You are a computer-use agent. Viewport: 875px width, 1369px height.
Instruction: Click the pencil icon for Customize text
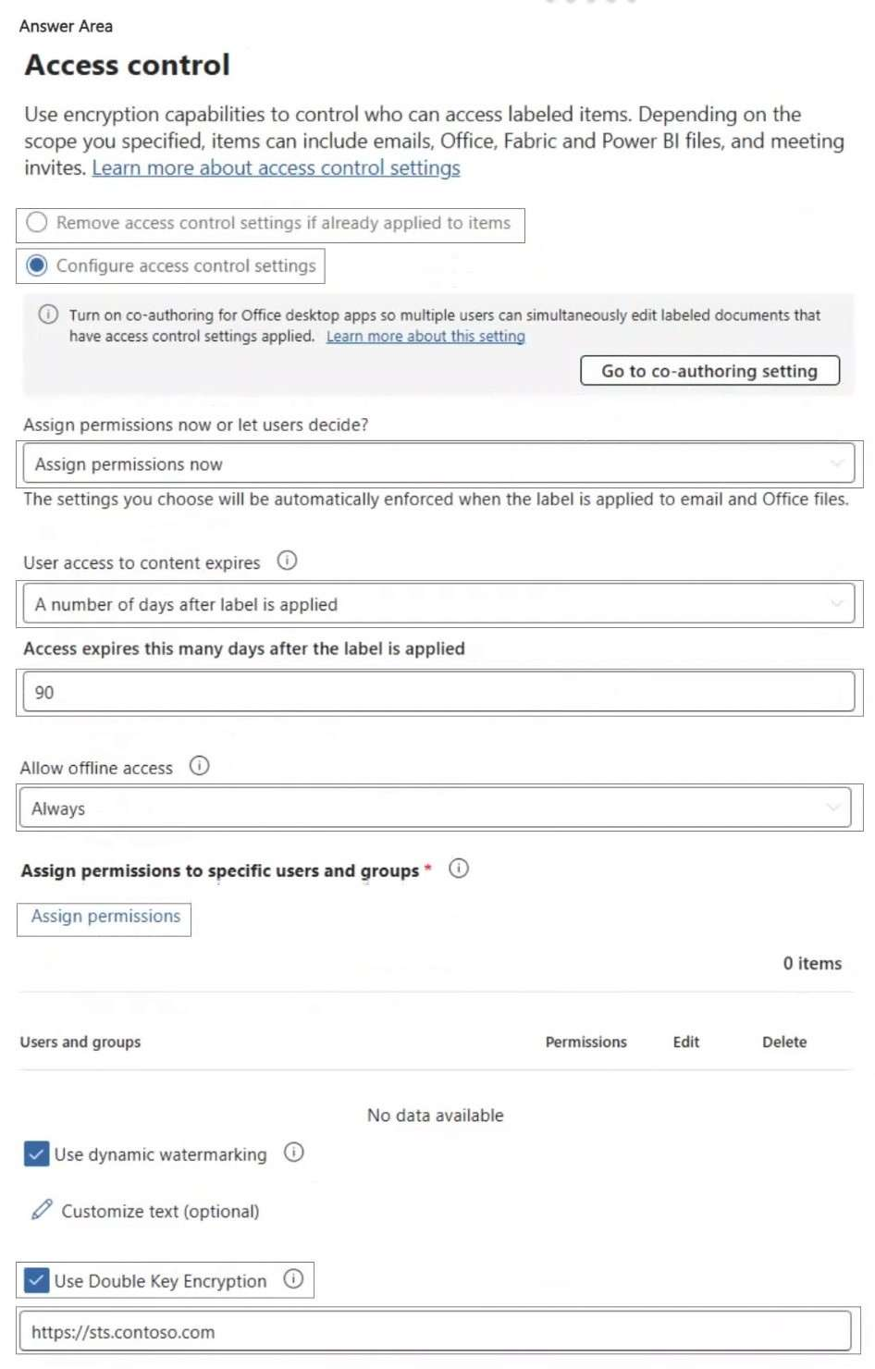[42, 1210]
